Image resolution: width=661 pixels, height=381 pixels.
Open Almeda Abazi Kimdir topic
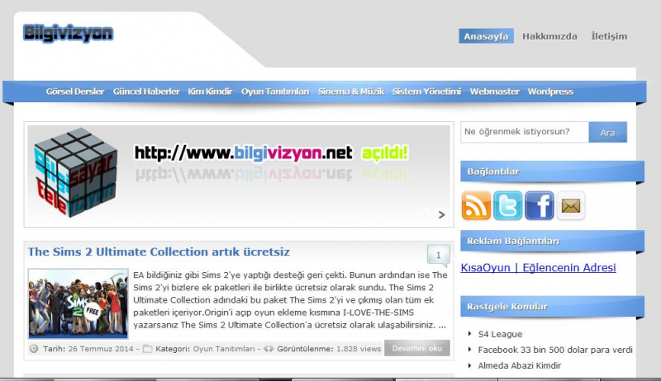point(520,366)
